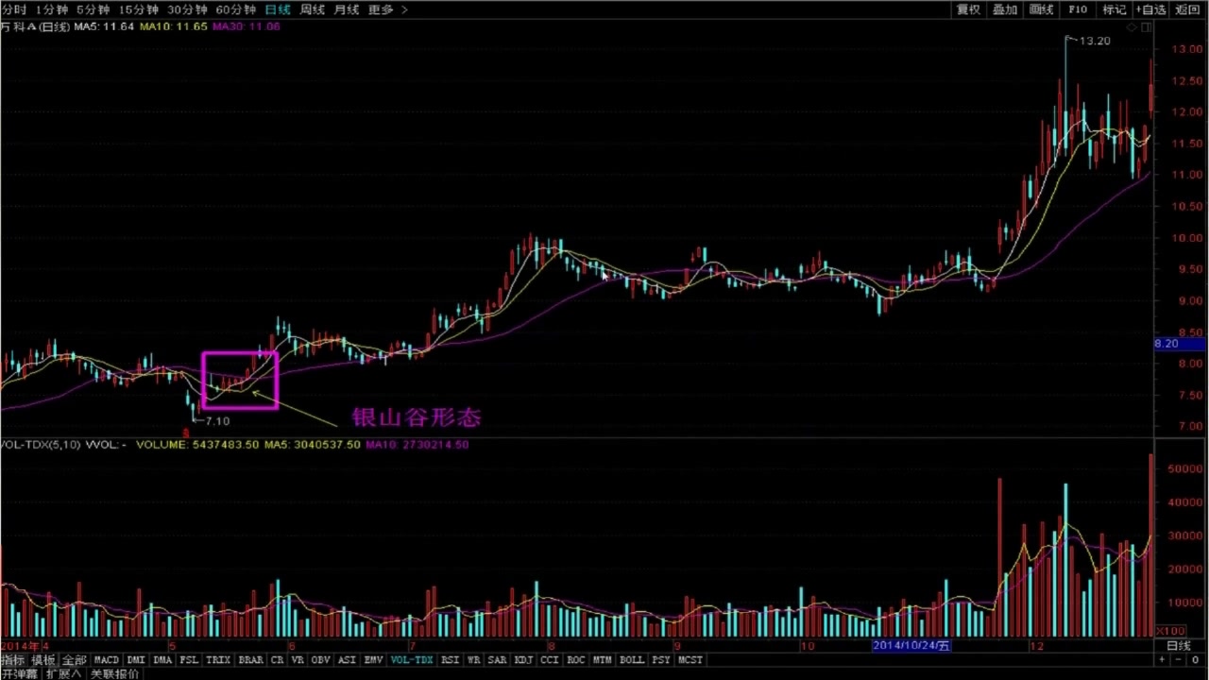The width and height of the screenshot is (1209, 680).
Task: Switch to the 月线 monthly chart tab
Action: (x=347, y=9)
